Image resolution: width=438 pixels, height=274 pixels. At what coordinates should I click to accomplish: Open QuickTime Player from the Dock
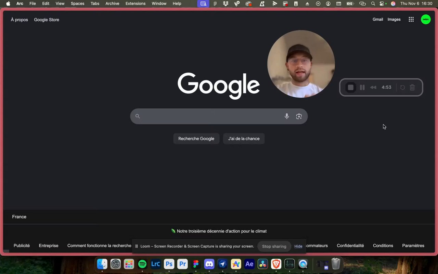(x=303, y=264)
